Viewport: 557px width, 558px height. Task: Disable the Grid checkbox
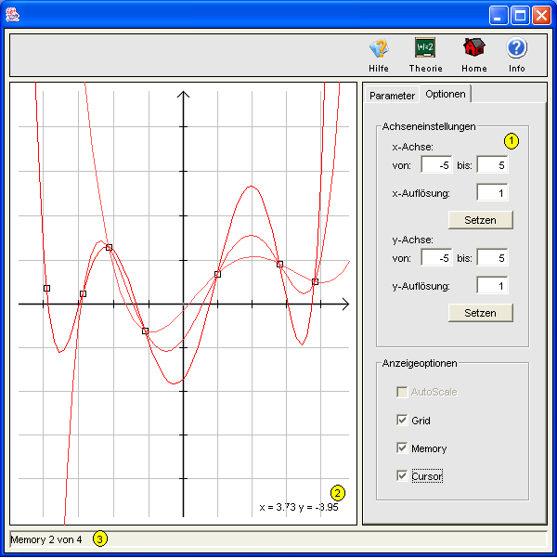pos(402,421)
